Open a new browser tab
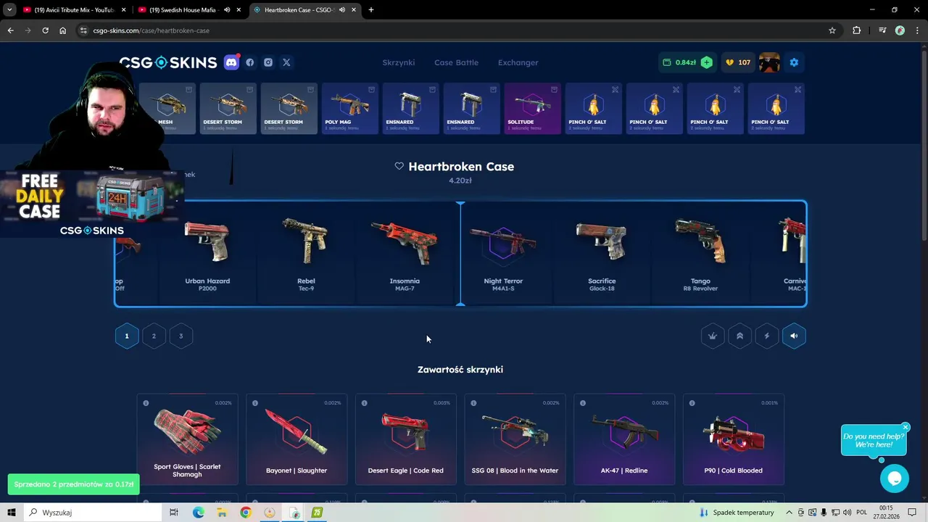The width and height of the screenshot is (928, 522). [x=371, y=10]
